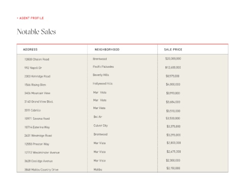Select the Beverly Hills neighborhood cell
245x189 pixels.
pyautogui.click(x=101, y=75)
